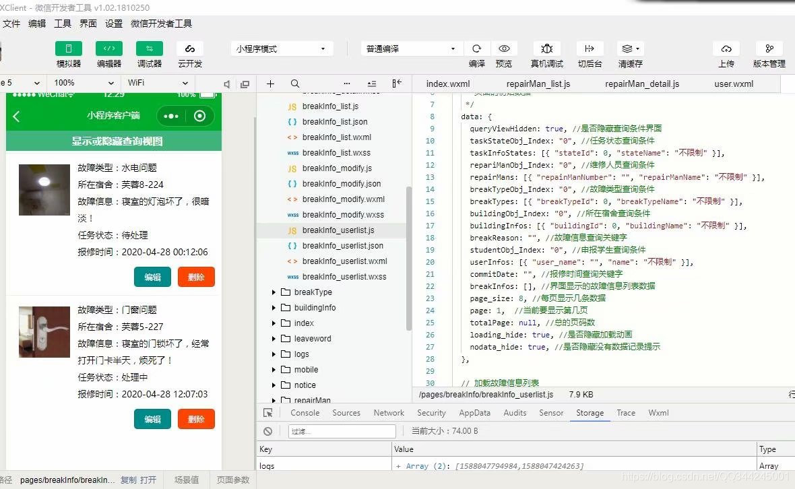Open the 100% zoom level dropdown
This screenshot has height=489, width=795.
pos(84,83)
